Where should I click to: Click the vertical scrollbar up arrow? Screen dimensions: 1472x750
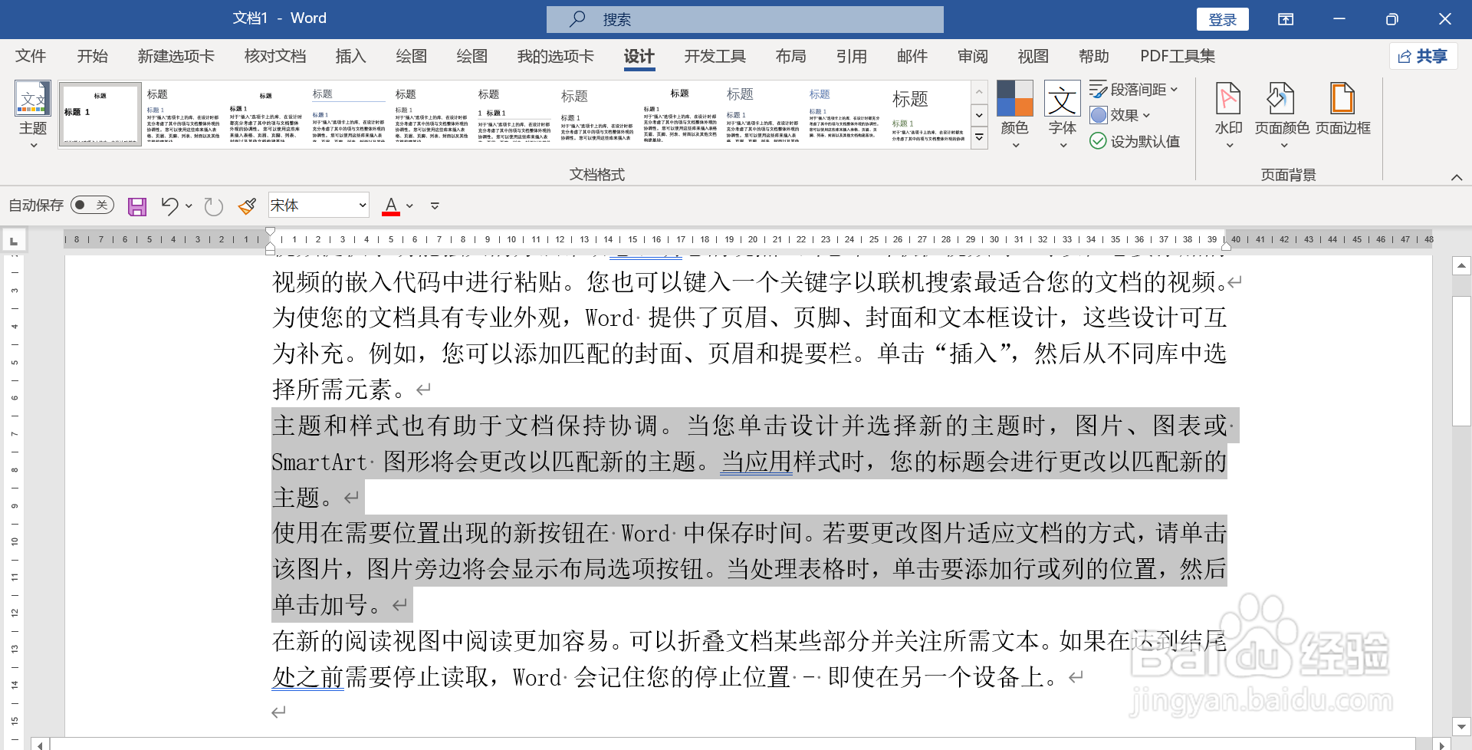tap(1461, 266)
